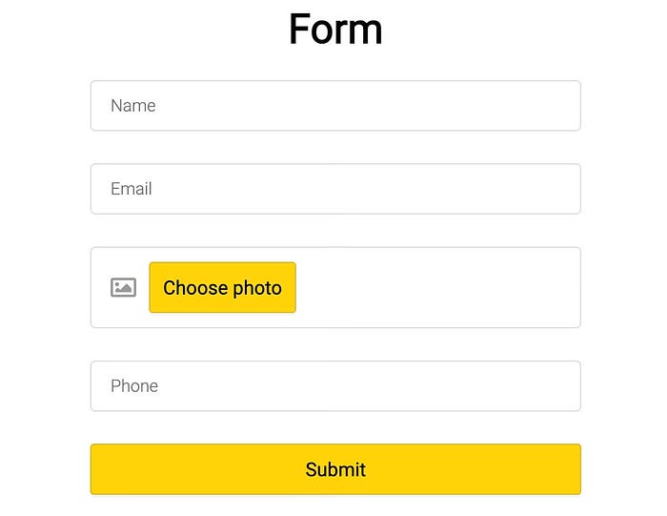Click the gray landscape photo icon
The width and height of the screenshot is (667, 516).
(123, 287)
